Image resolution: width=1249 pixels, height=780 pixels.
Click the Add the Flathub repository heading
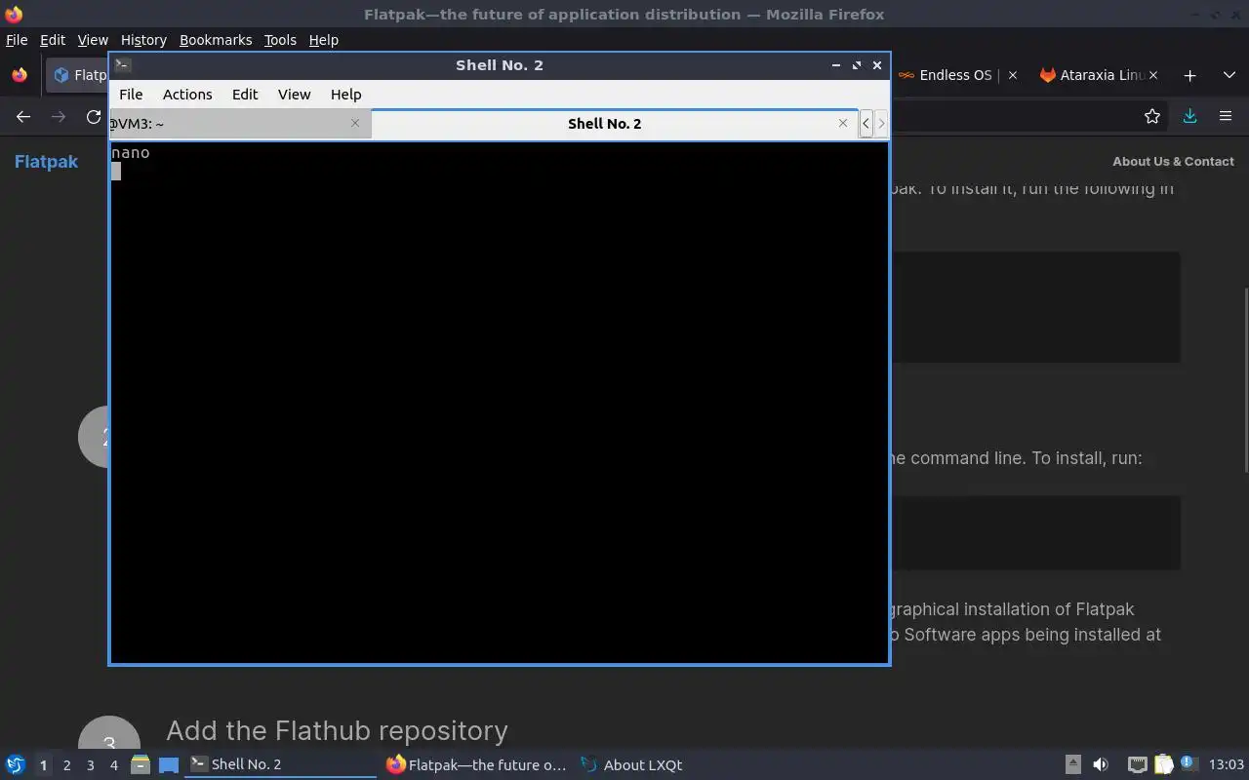pyautogui.click(x=337, y=730)
